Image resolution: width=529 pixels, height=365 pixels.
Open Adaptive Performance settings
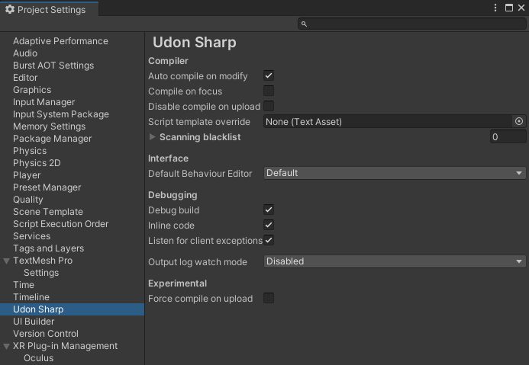[x=60, y=40]
